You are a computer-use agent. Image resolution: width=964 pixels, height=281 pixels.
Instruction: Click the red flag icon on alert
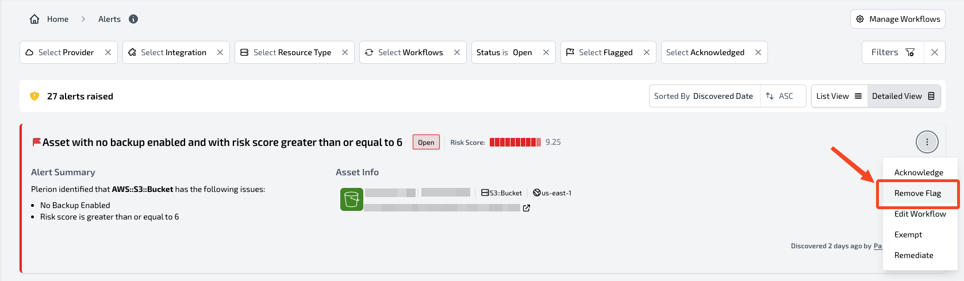pos(36,142)
